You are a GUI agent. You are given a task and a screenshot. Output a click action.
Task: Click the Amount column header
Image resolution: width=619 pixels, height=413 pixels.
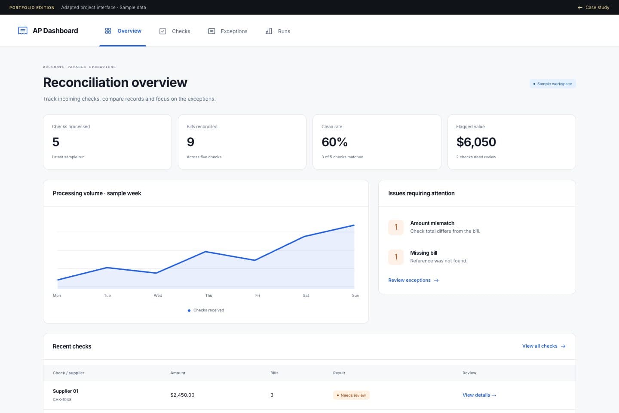coord(178,373)
